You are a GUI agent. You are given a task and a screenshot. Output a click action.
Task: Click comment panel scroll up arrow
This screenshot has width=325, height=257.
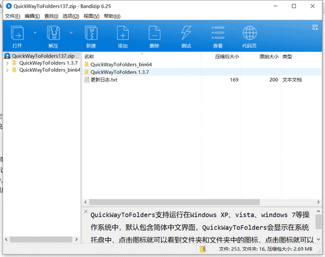pos(319,211)
